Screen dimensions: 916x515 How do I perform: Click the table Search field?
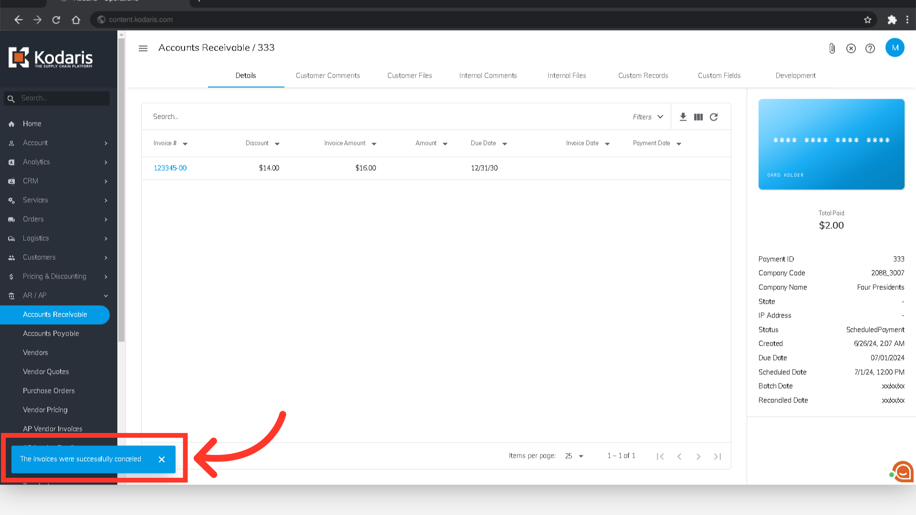[x=382, y=116]
